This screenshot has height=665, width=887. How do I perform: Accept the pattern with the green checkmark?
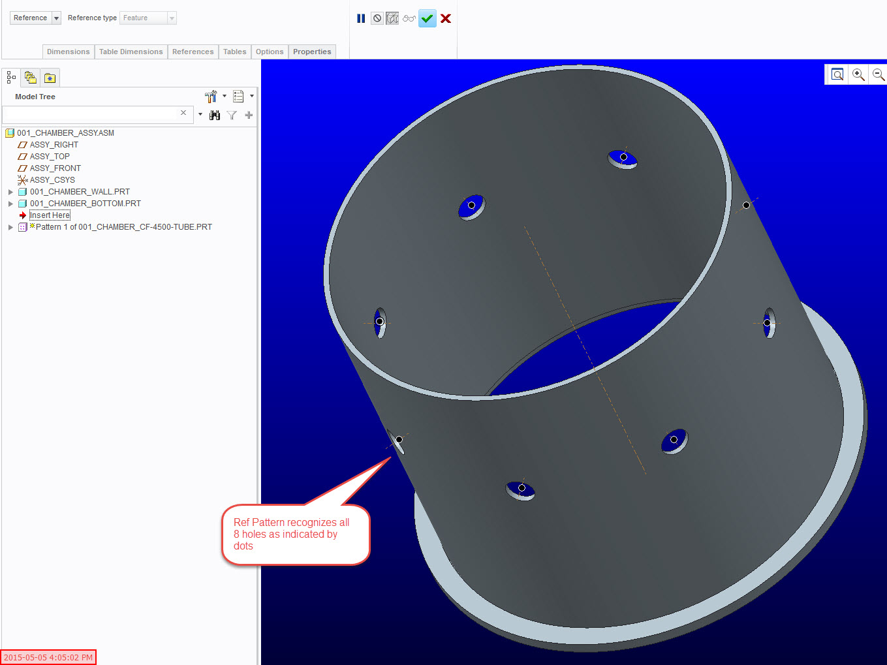[x=428, y=18]
